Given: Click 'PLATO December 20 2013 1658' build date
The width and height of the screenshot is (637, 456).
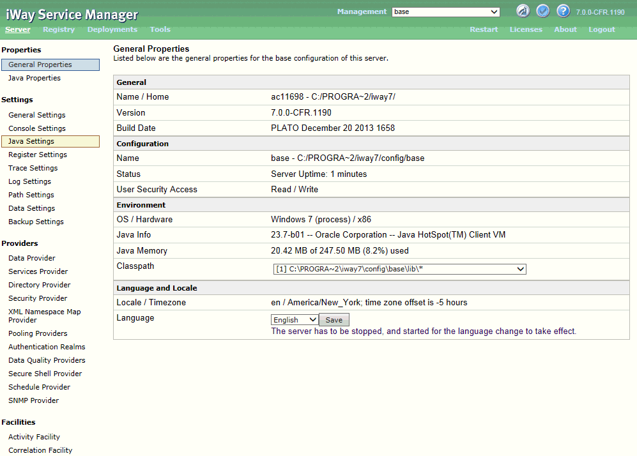Looking at the screenshot, I should [333, 128].
